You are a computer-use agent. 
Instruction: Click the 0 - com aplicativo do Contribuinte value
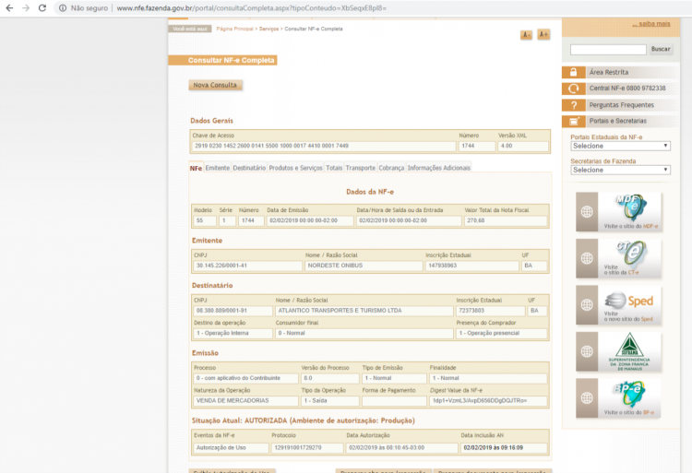(238, 378)
